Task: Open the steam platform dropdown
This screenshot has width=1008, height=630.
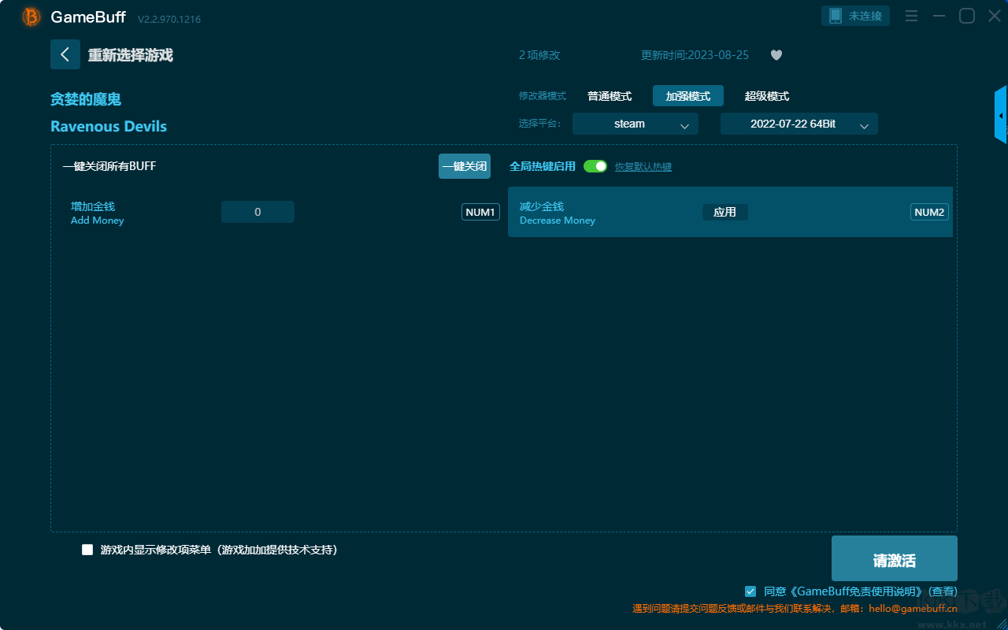Action: [635, 124]
